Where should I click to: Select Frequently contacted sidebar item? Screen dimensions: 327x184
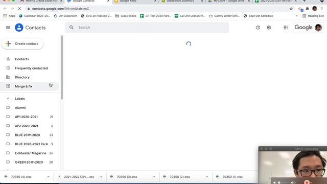point(30,68)
